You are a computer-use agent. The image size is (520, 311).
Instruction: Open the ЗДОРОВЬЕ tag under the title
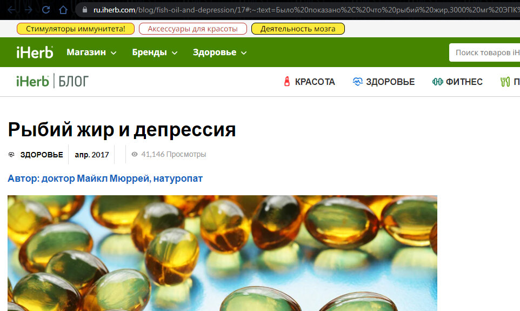(42, 155)
